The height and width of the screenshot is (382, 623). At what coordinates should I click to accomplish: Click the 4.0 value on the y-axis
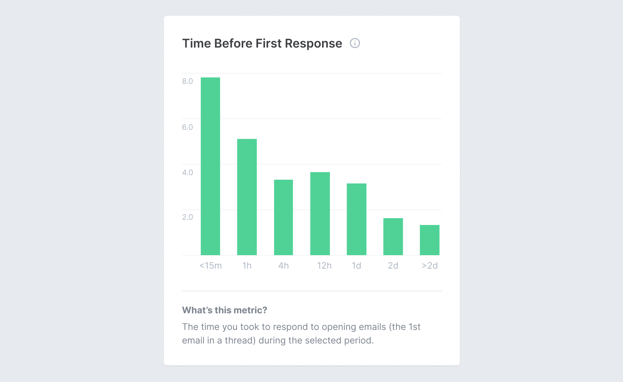point(187,173)
